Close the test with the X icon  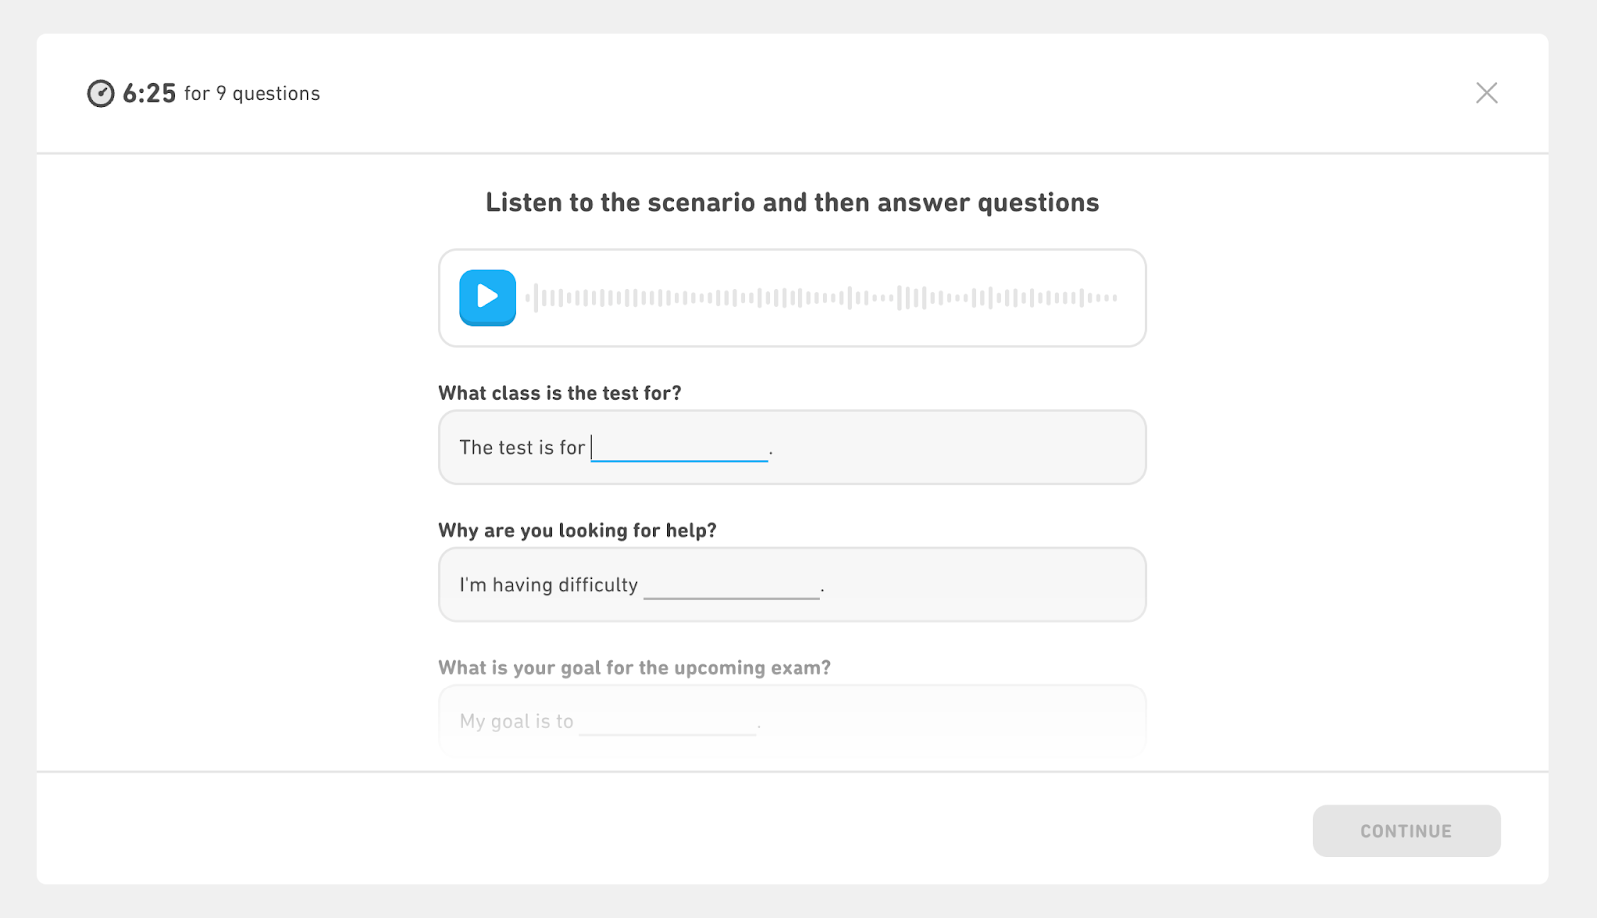(x=1486, y=93)
